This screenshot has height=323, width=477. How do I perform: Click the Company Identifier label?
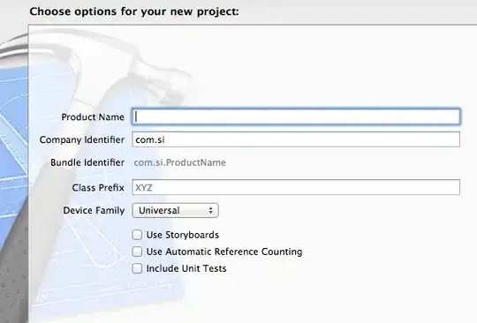point(82,139)
